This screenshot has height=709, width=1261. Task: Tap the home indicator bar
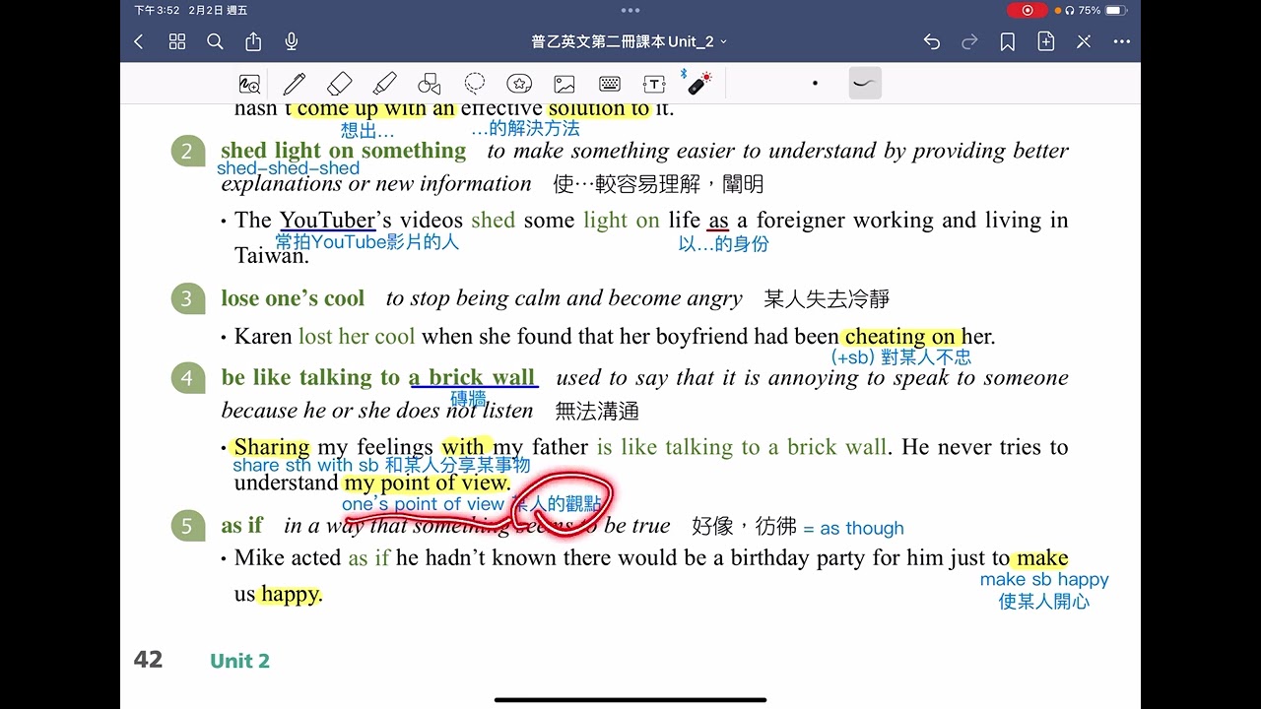[x=630, y=700]
